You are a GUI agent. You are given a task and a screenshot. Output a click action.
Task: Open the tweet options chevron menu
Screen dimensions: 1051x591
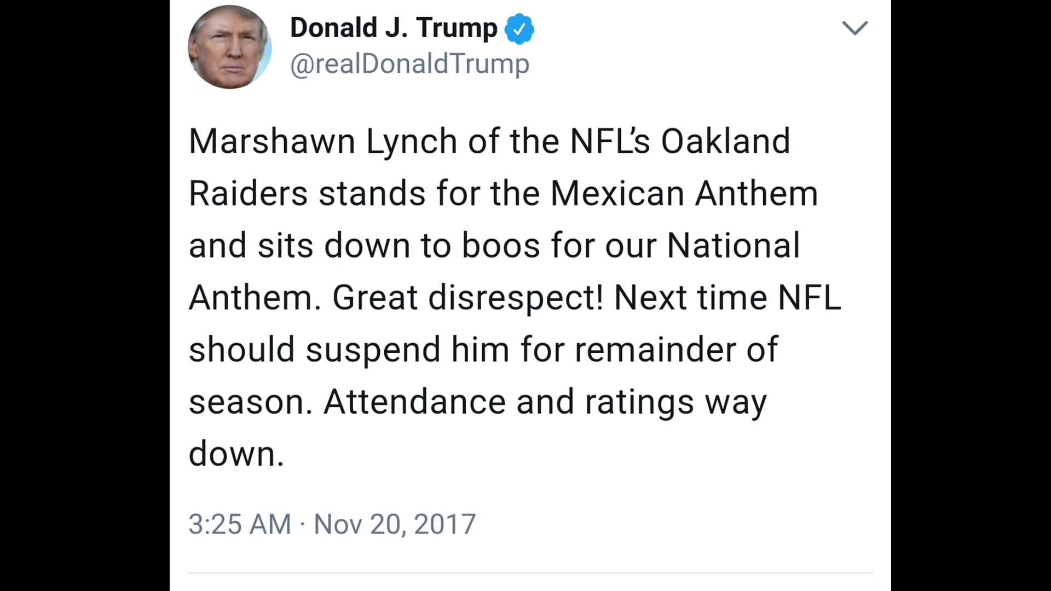[x=854, y=28]
